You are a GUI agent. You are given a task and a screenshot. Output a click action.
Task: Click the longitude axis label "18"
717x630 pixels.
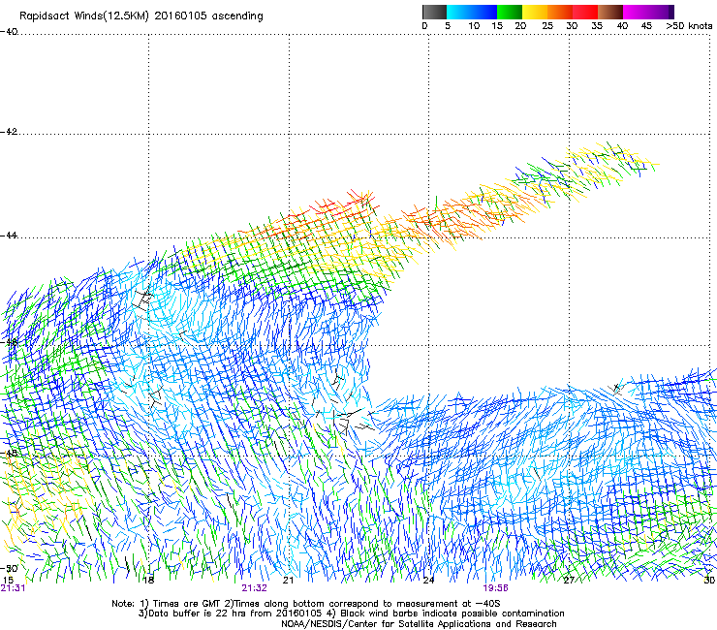[148, 581]
